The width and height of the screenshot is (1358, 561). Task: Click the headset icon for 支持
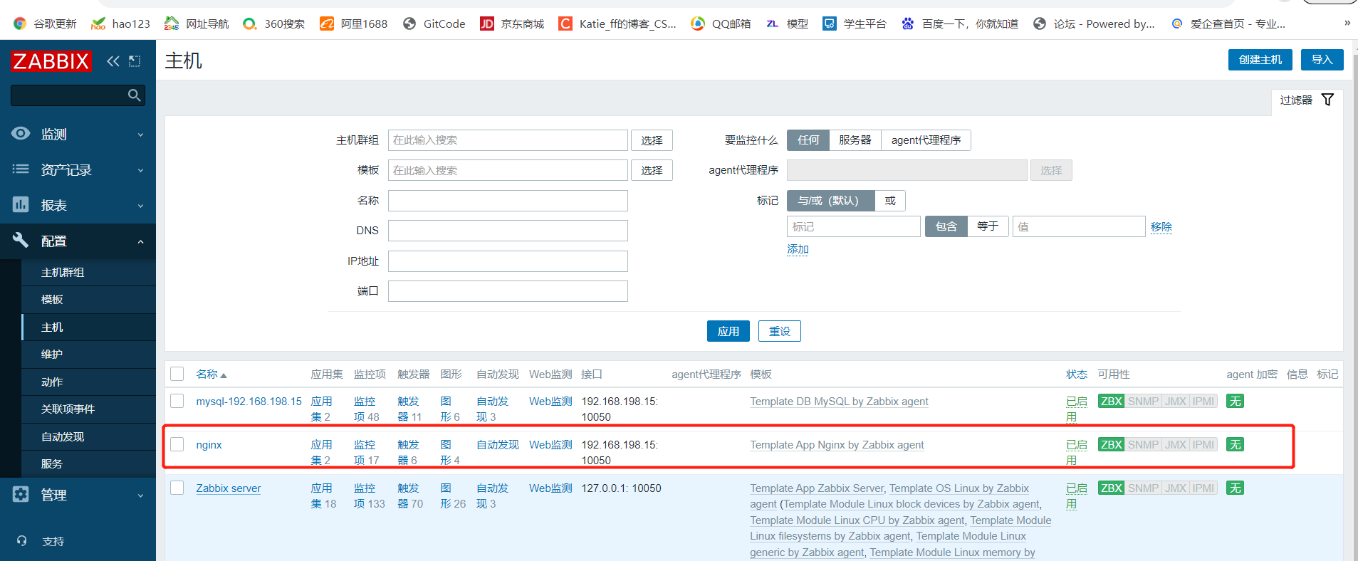tap(21, 540)
